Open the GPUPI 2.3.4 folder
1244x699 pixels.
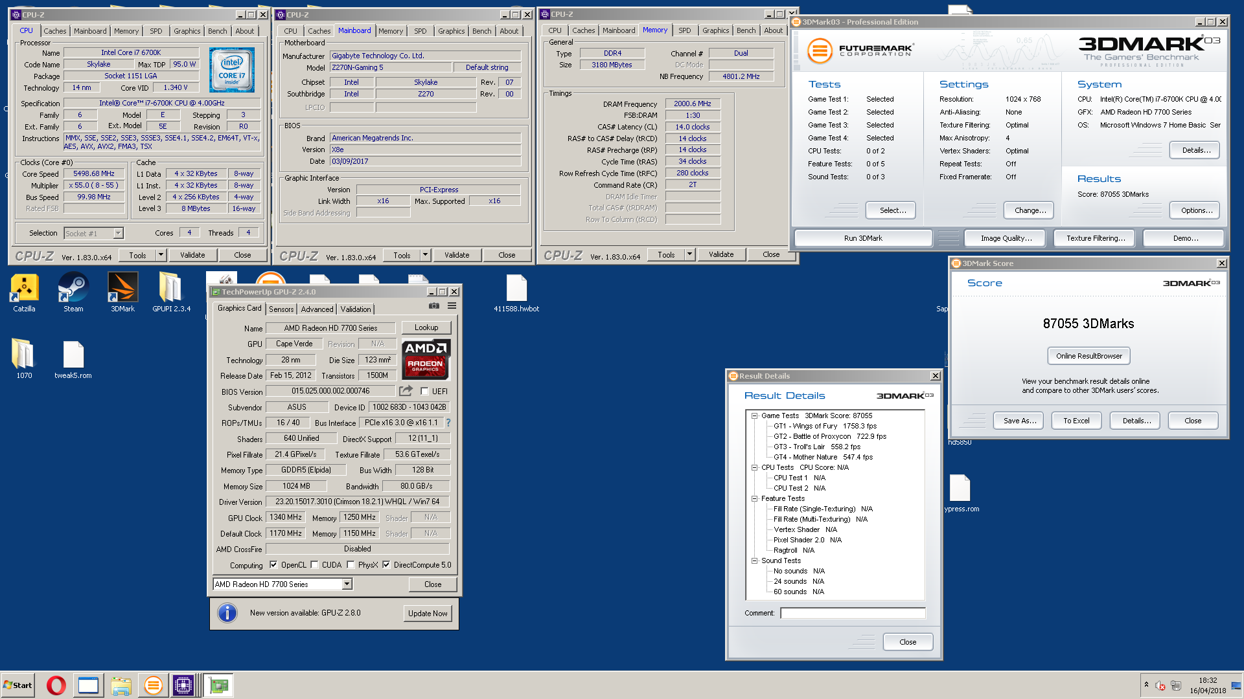[172, 293]
